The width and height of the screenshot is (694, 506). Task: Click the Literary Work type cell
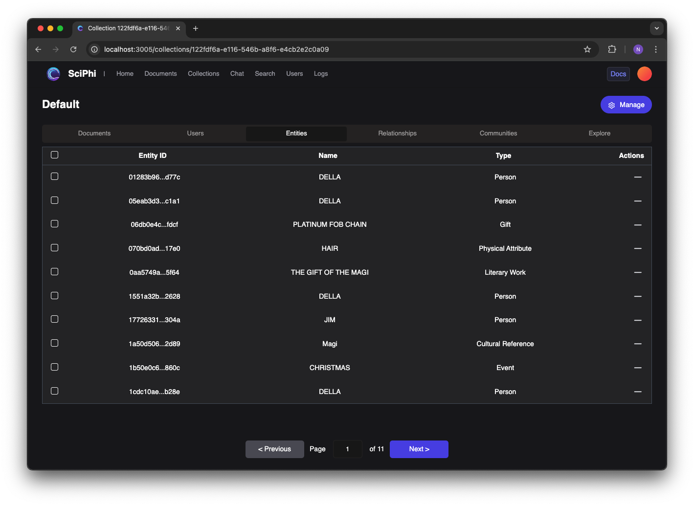click(505, 272)
